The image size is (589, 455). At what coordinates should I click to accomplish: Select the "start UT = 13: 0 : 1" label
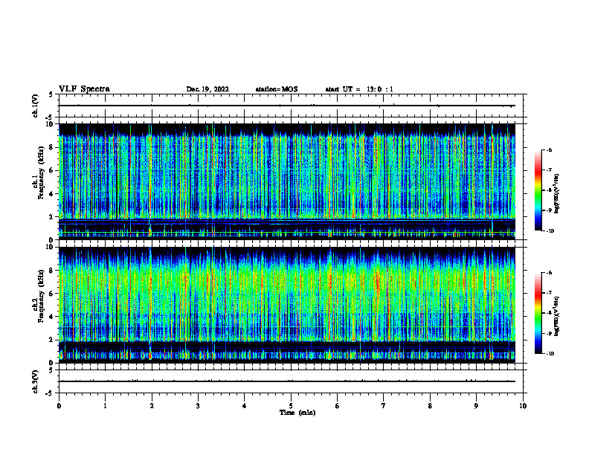point(359,89)
